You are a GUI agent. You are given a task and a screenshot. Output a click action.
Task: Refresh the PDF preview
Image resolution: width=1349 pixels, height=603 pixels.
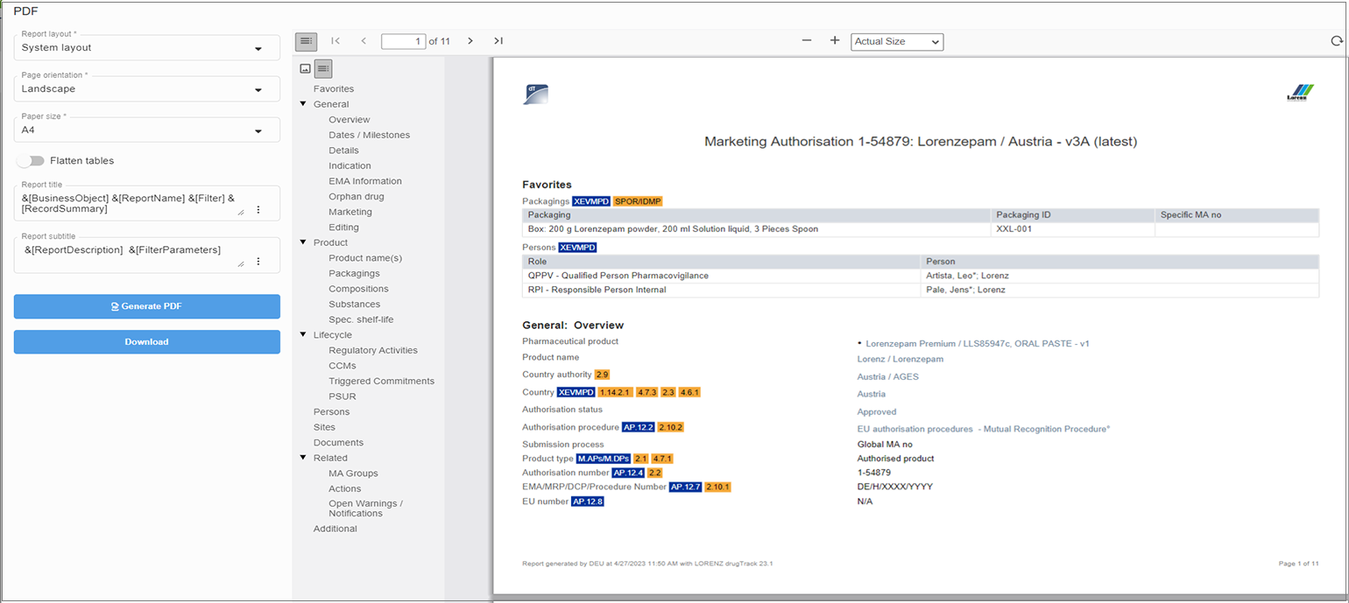(1336, 41)
